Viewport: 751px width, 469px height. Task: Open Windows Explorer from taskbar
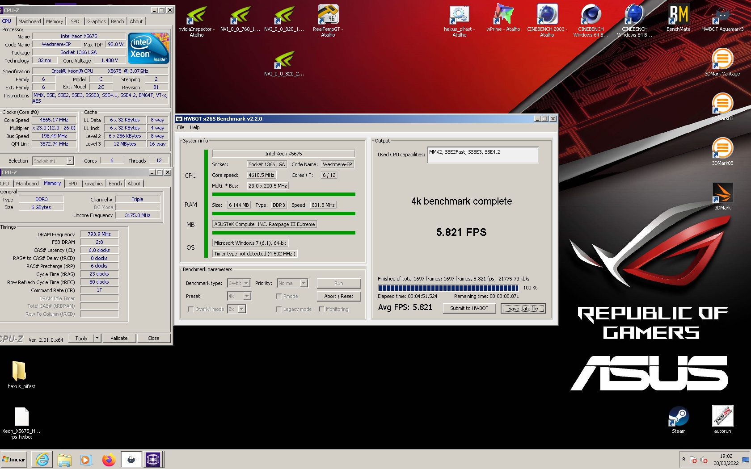pyautogui.click(x=64, y=459)
